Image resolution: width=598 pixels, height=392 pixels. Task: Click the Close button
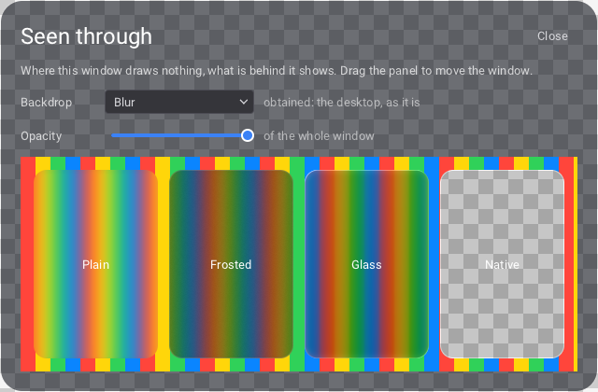coord(552,36)
